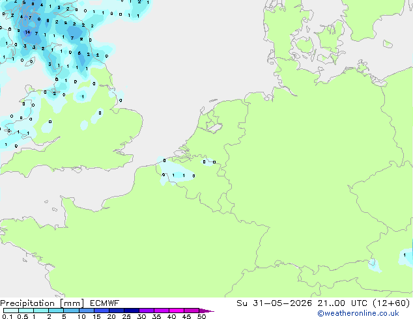Image resolution: width=413 pixels, height=319 pixels.
Task: Click the purple arrow at legend's end
Action: coord(206,311)
